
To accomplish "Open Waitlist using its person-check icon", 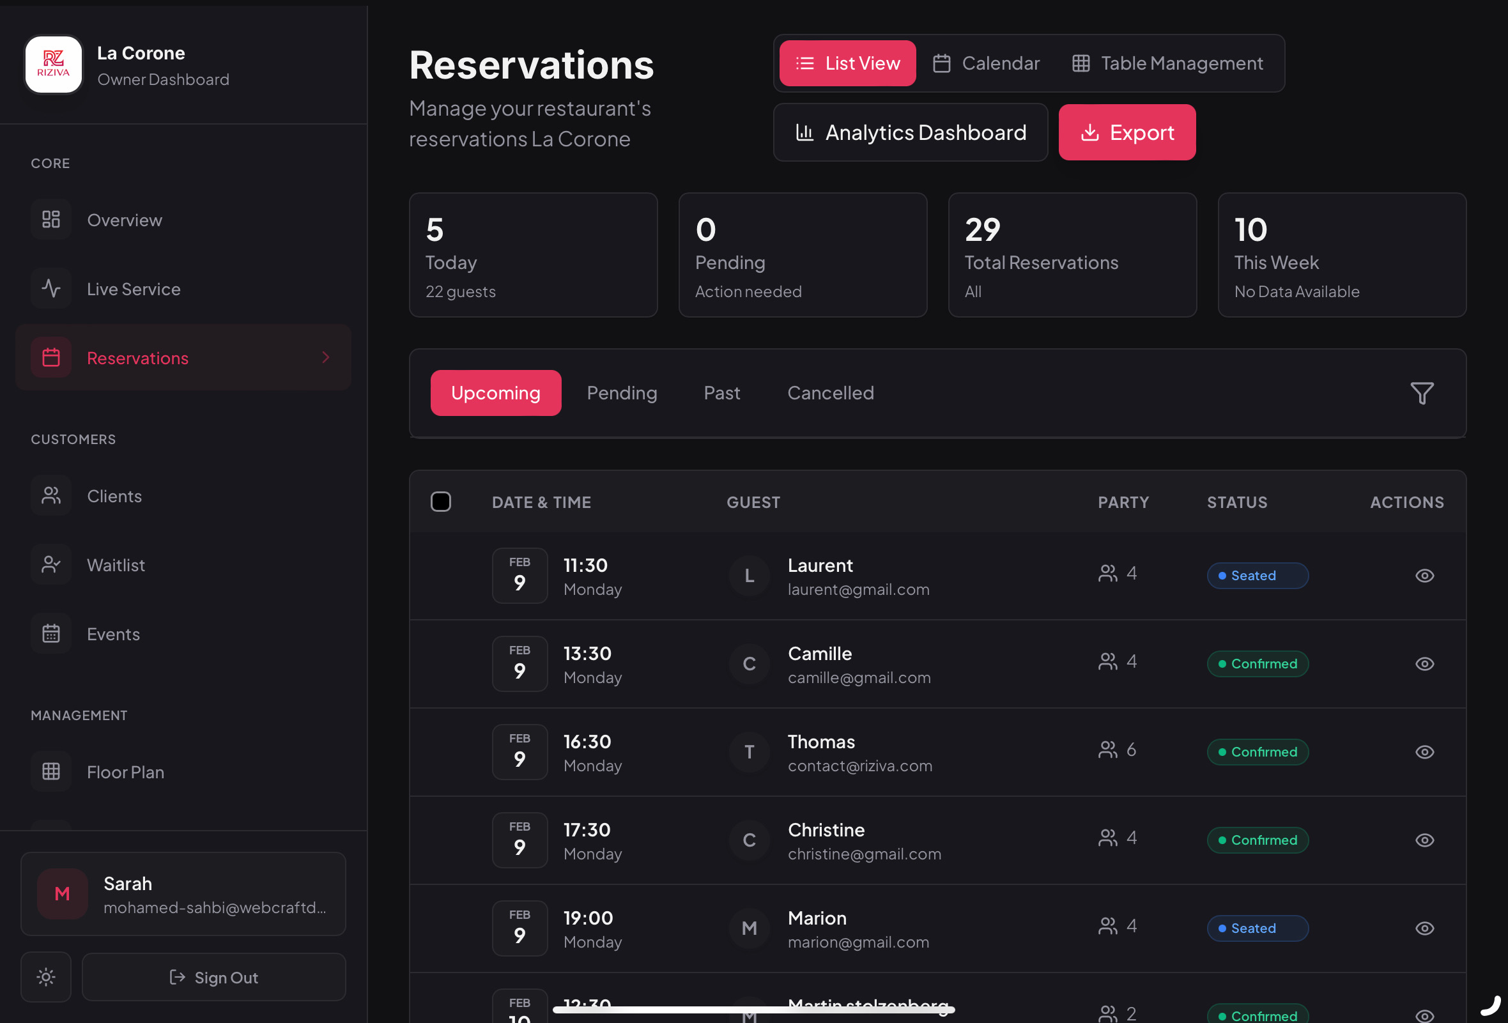I will [x=50, y=564].
